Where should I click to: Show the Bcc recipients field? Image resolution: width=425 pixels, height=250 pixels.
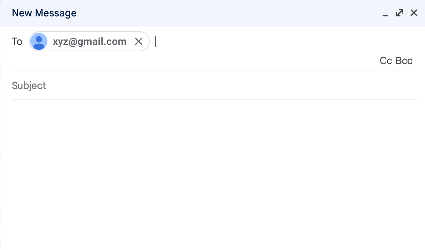coord(404,61)
